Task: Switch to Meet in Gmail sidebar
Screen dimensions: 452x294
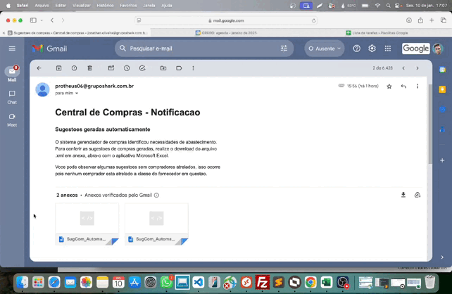Action: (12, 120)
